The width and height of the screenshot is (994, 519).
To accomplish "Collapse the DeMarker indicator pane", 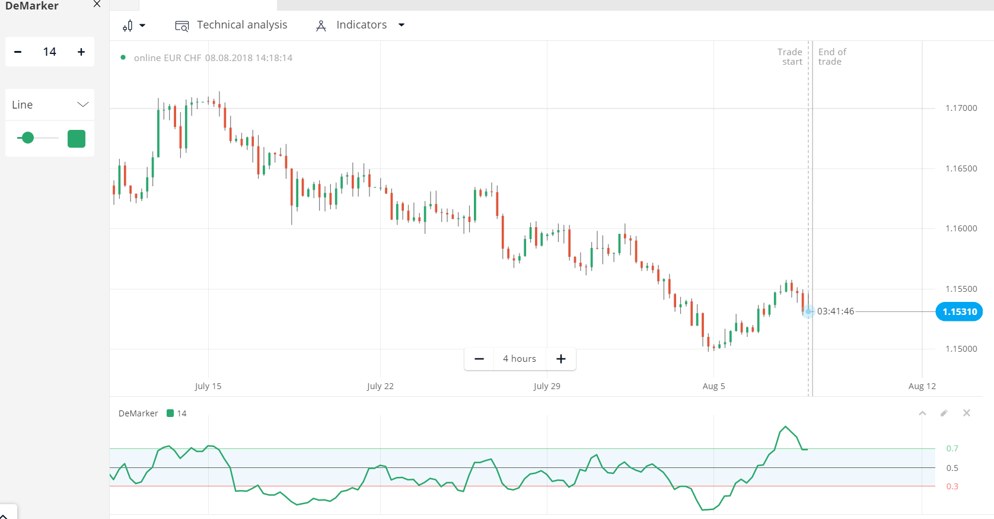I will tap(922, 413).
